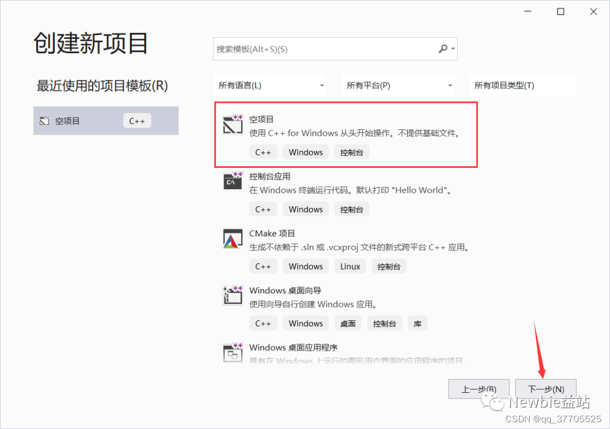Screen dimensions: 610x429
Task: Click the search magnifier icon
Action: click(x=443, y=49)
